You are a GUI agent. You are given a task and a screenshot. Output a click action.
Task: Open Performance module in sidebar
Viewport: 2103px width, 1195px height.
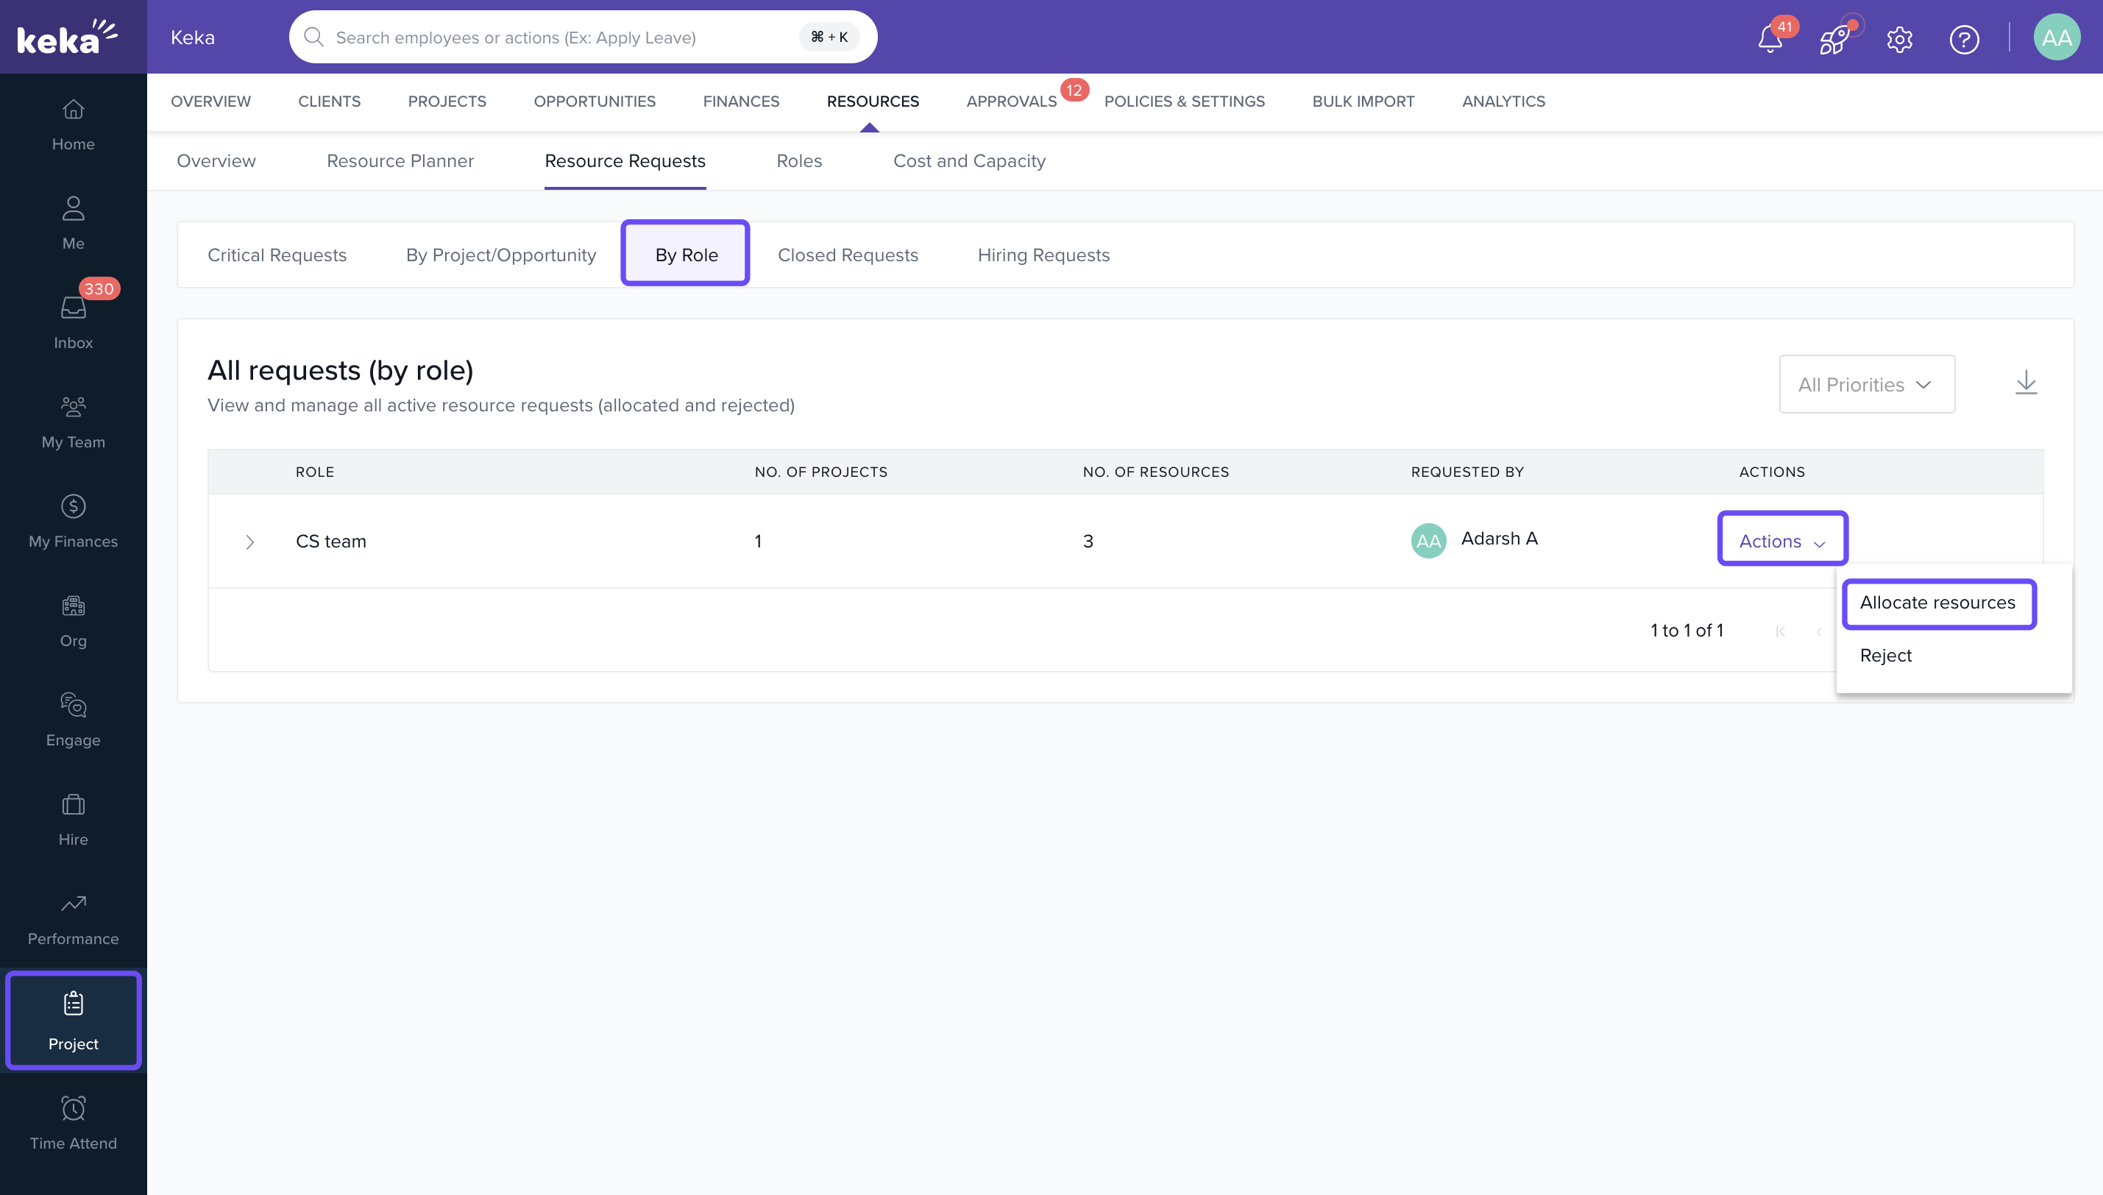click(73, 918)
